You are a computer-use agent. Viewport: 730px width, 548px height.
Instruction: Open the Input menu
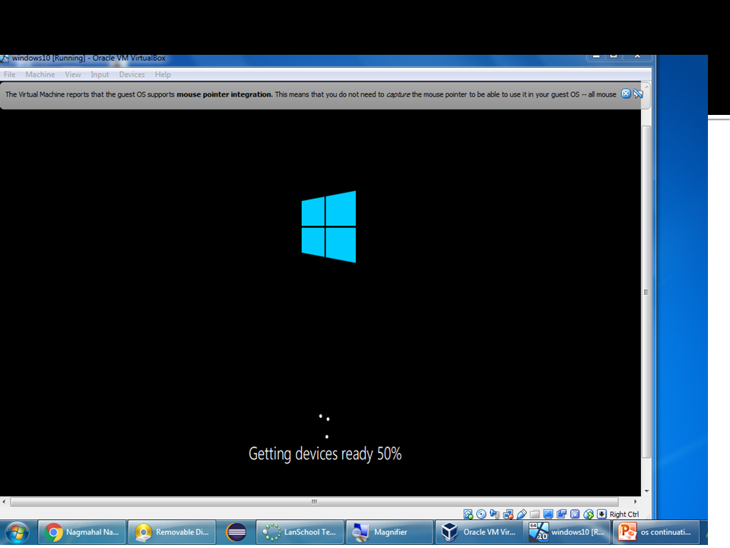click(x=100, y=74)
